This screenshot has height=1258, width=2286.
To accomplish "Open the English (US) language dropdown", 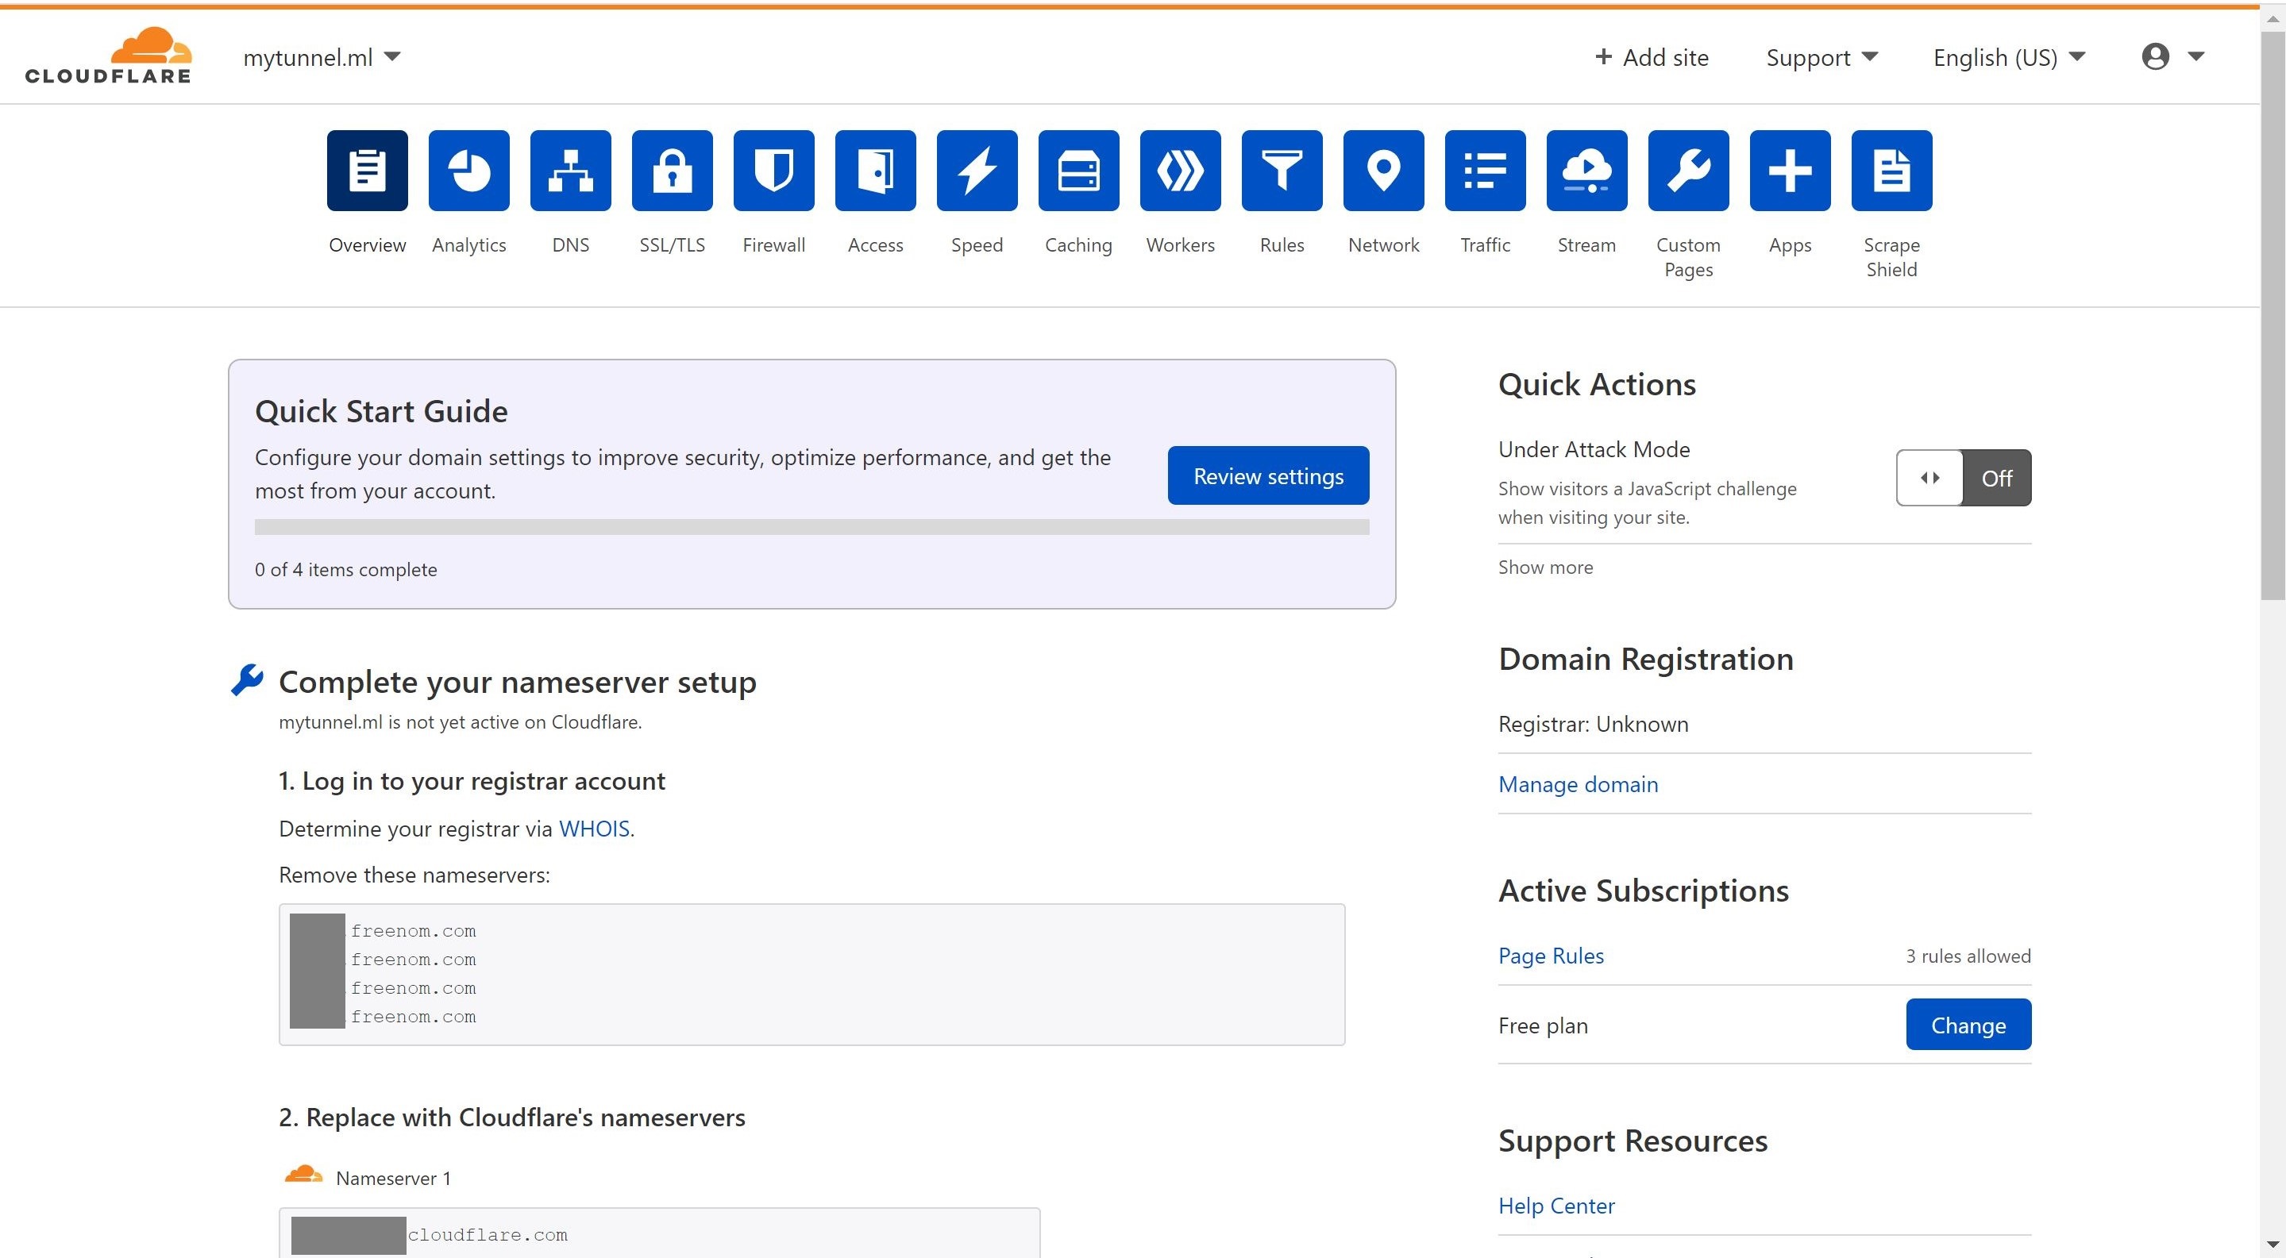I will click(2008, 58).
